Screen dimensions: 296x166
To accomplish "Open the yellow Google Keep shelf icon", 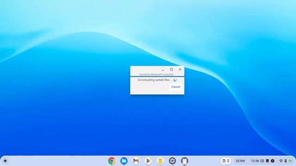I will coord(160,161).
